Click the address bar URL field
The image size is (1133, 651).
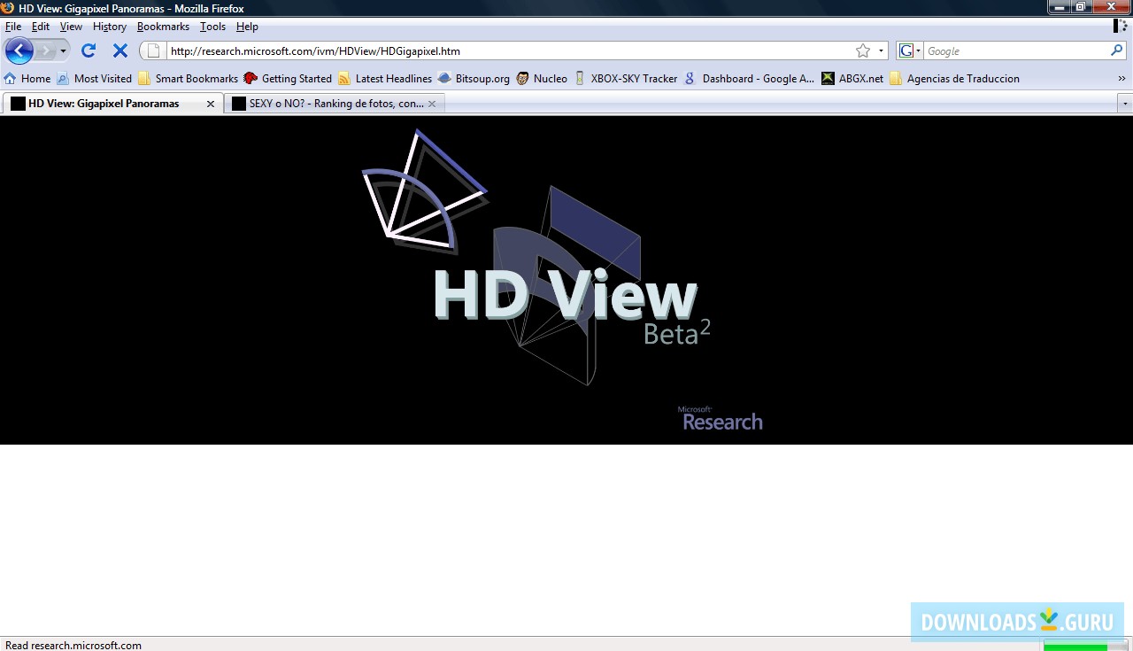[x=509, y=50]
